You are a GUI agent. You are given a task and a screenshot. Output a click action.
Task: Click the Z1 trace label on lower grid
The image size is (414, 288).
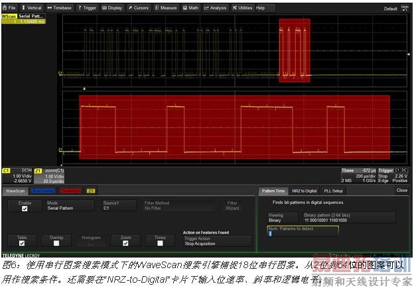click(x=60, y=150)
